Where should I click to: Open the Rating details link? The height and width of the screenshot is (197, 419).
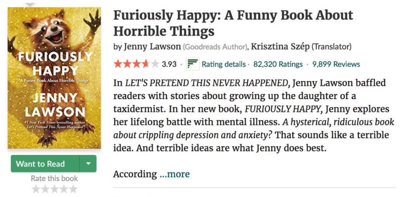(223, 64)
